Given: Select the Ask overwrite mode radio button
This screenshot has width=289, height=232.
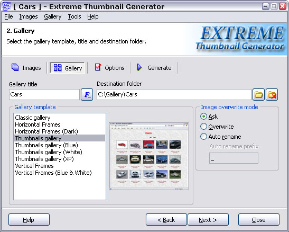Looking at the screenshot, I should (203, 117).
